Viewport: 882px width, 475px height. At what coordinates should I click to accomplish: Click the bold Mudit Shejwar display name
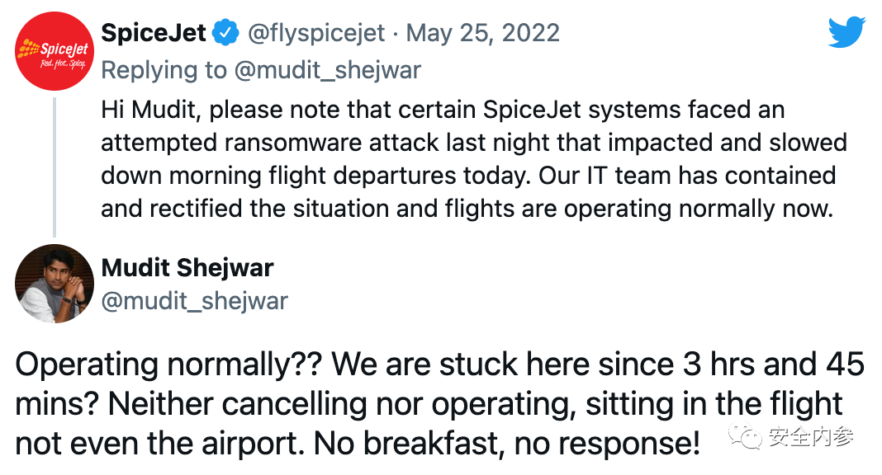[187, 267]
